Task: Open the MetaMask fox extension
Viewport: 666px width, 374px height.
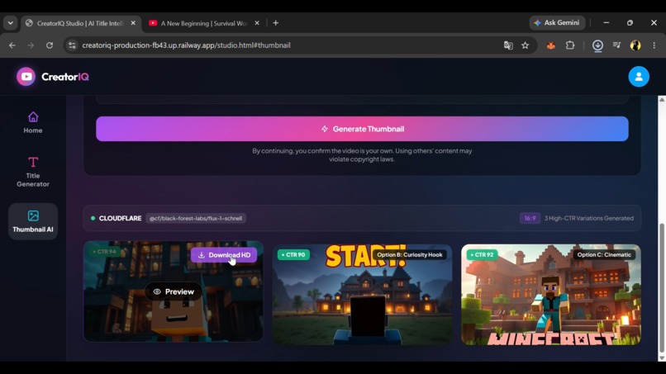Action: tap(551, 45)
